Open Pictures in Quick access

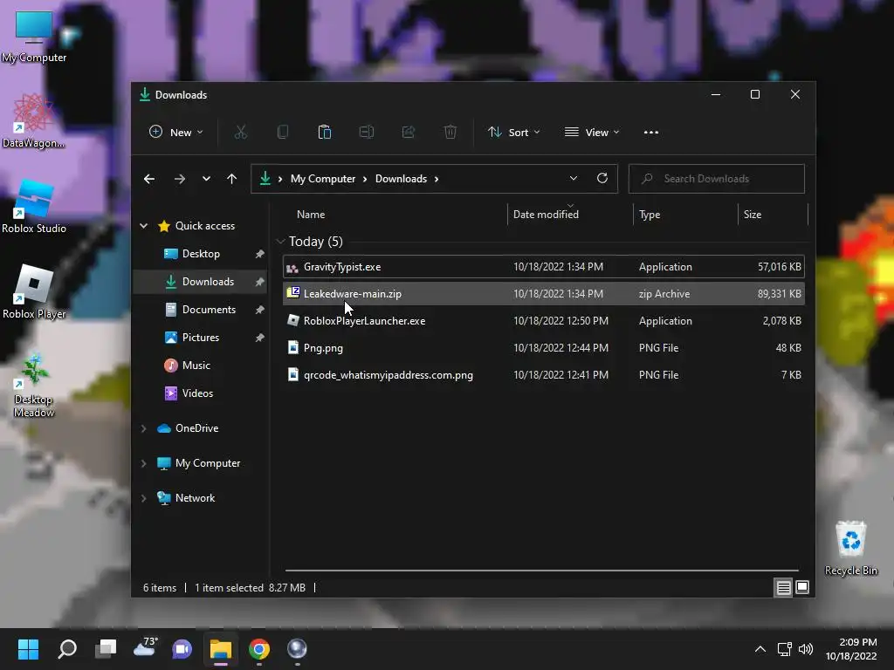tap(200, 338)
